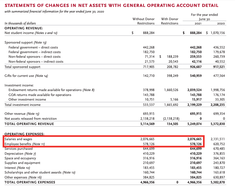The image size is (235, 188).
Task: Select the 2,131,511 salaries value for 2020
Action: 218,139
